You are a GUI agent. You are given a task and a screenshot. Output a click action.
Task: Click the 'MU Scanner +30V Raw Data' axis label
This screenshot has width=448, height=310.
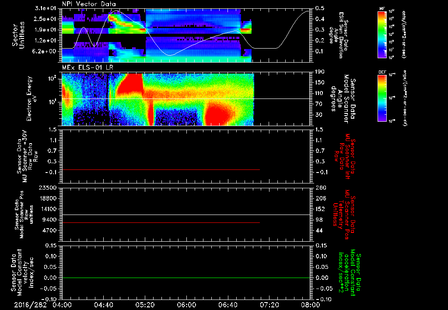(28, 156)
